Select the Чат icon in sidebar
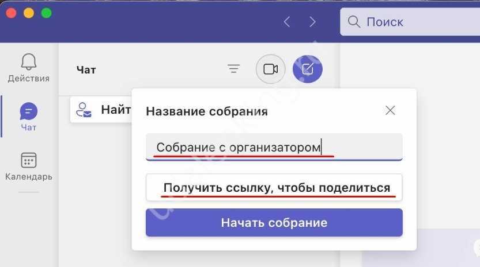Viewport: 480px width, 267px height. pos(28,111)
